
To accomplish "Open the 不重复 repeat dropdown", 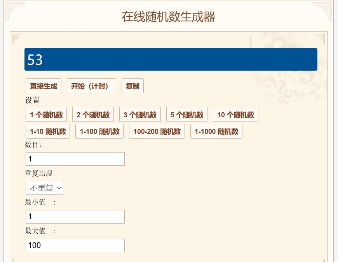I will (x=44, y=188).
